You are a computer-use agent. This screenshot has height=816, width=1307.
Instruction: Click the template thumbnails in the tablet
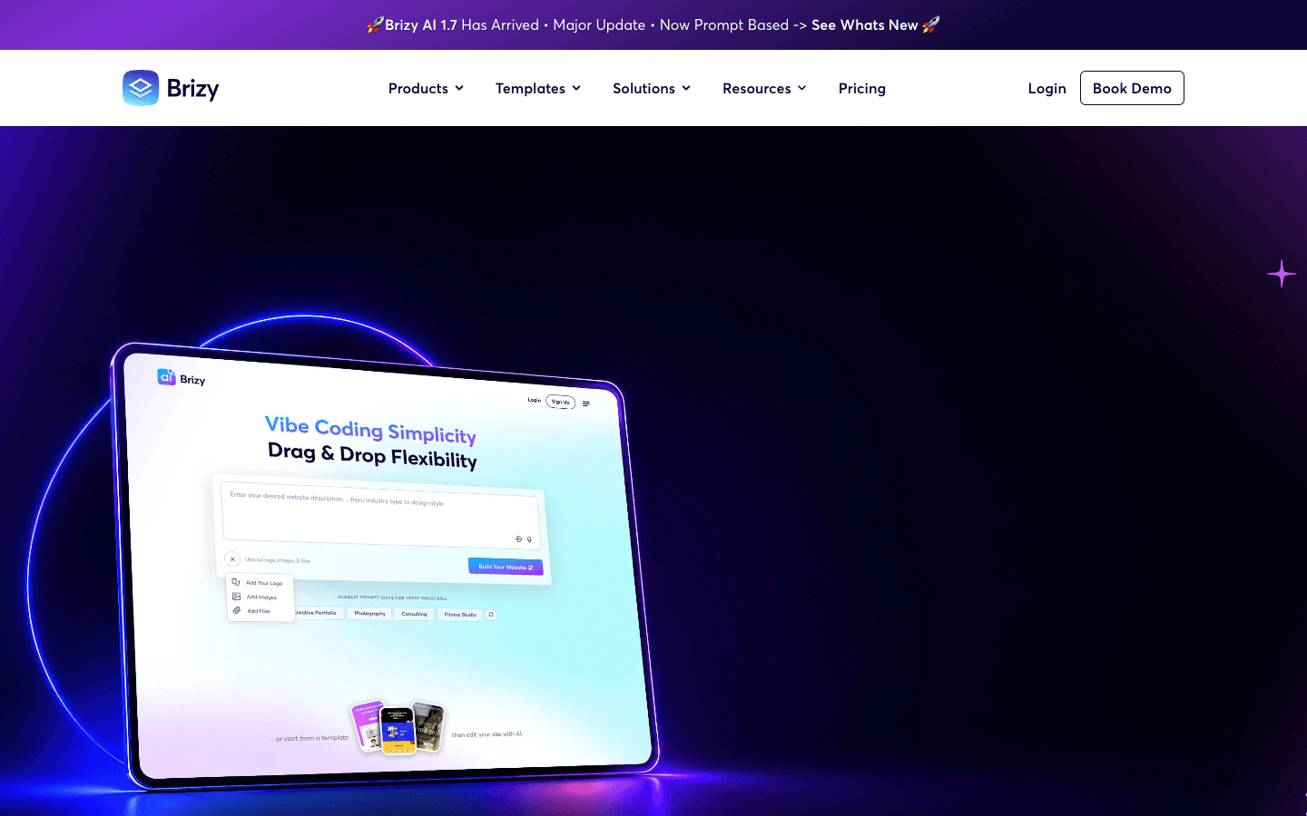pos(399,727)
